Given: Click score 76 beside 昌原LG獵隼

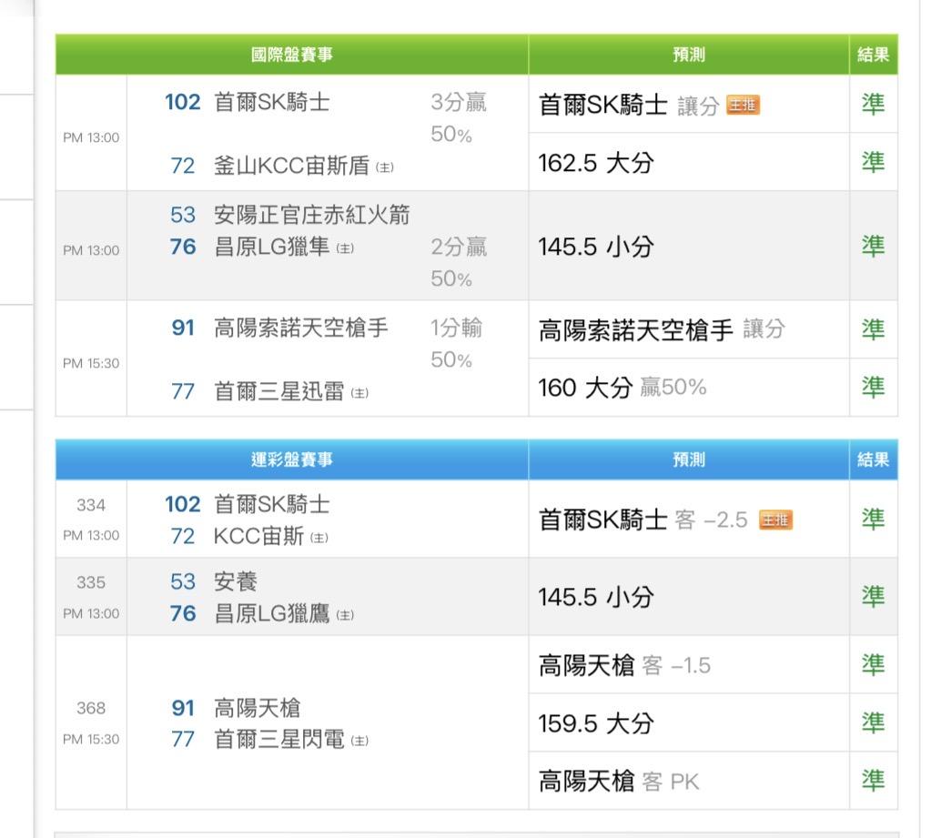Looking at the screenshot, I should point(183,247).
